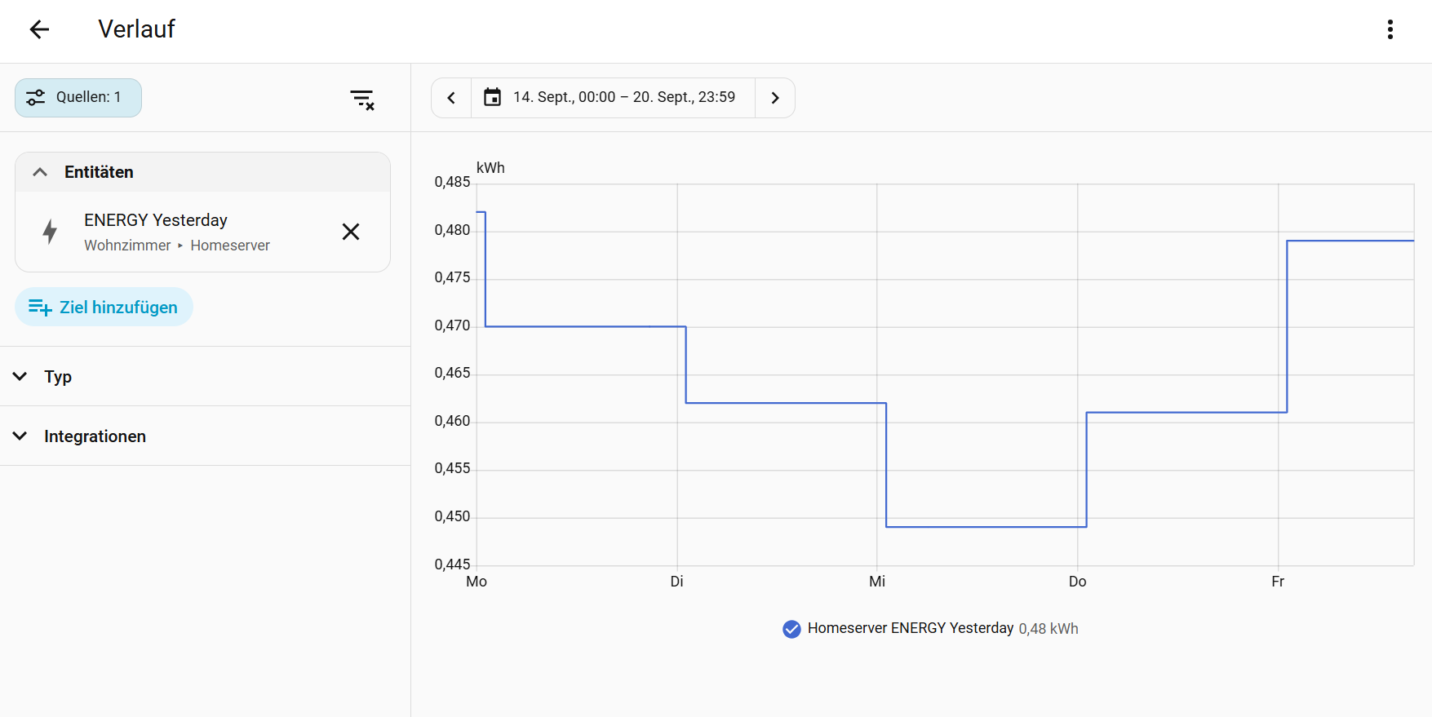Click the lightning bolt entity icon

point(50,232)
